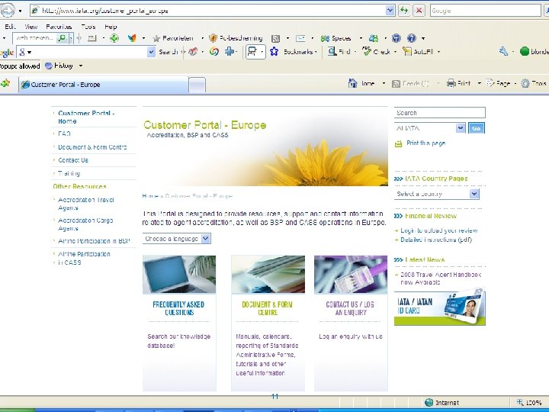Select the Customer Portal - Europe tab
The width and height of the screenshot is (549, 412).
click(103, 85)
